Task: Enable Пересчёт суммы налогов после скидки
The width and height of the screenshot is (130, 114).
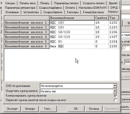Action: click(115, 100)
